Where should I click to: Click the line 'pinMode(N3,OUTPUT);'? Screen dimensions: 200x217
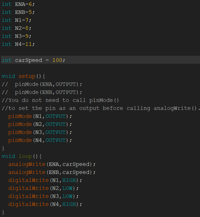coord(40,132)
